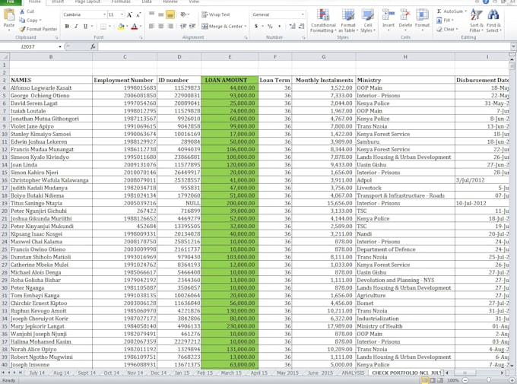
Task: Click the insert function fx icon
Action: tap(93, 46)
